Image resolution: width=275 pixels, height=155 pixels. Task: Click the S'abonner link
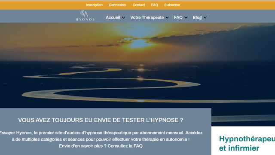click(x=172, y=5)
